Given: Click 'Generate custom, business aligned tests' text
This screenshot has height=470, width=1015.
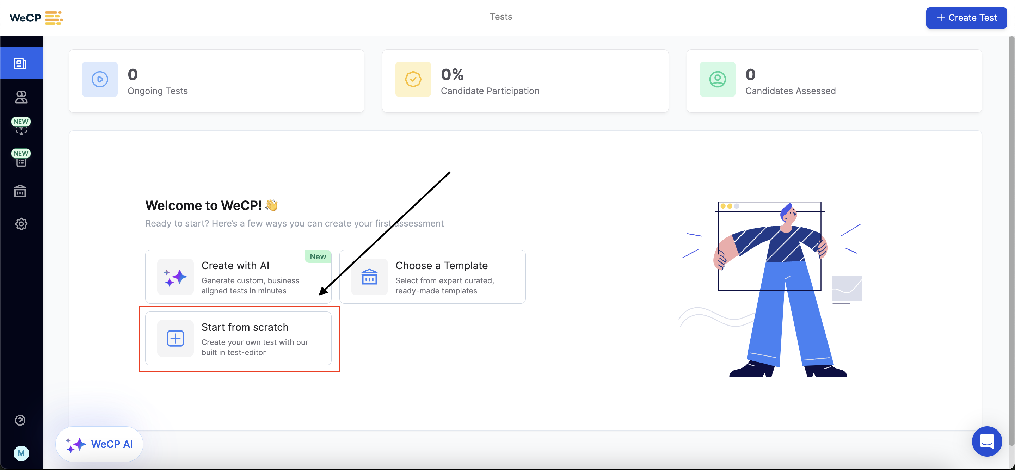Looking at the screenshot, I should tap(250, 286).
